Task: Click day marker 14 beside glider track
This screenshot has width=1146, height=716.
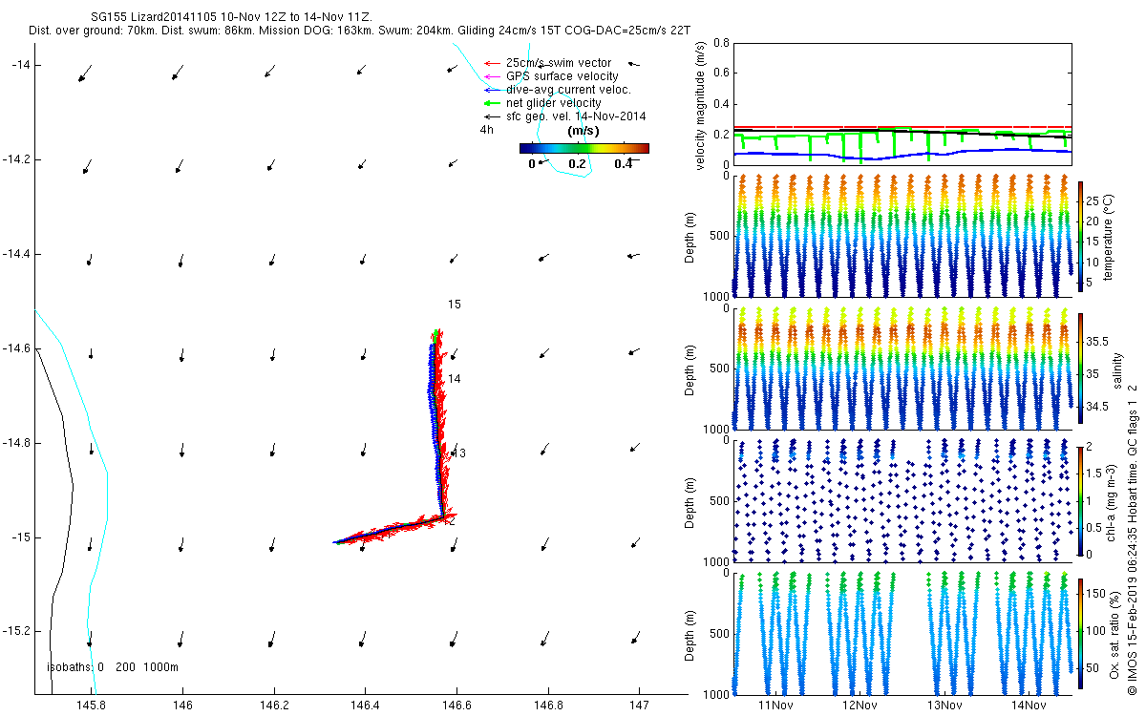Action: pos(455,379)
